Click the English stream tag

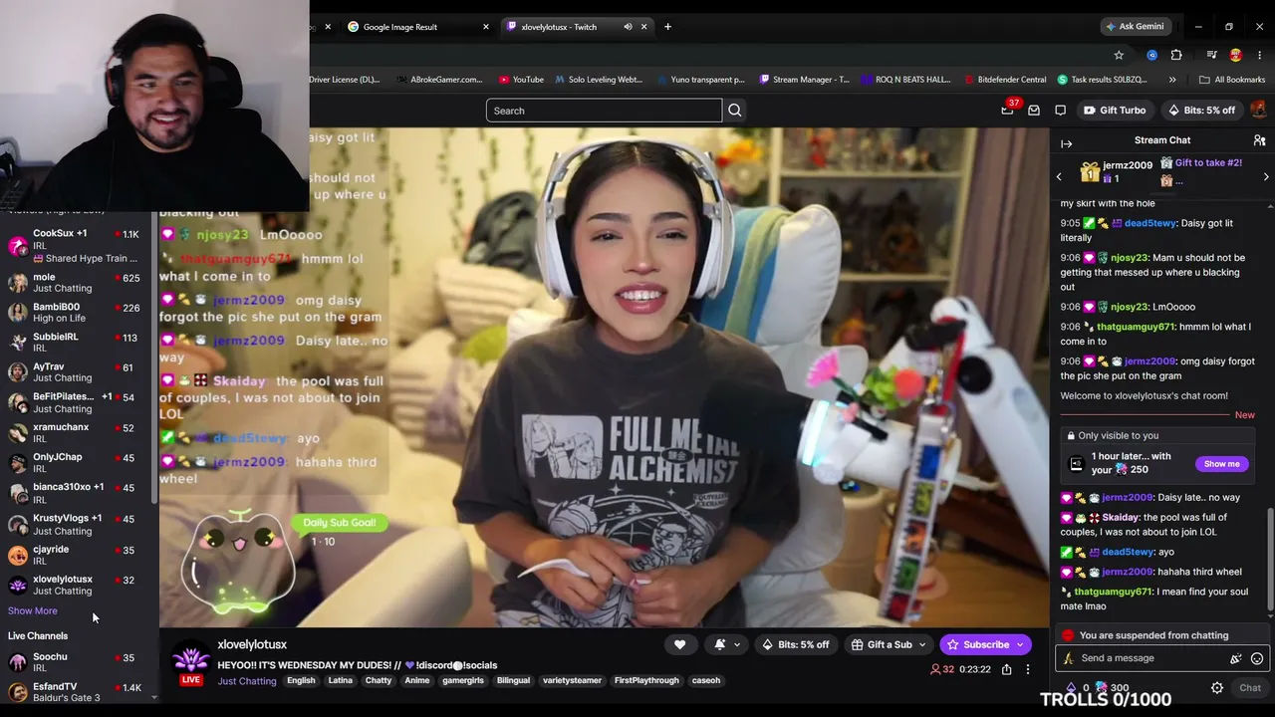pos(301,681)
